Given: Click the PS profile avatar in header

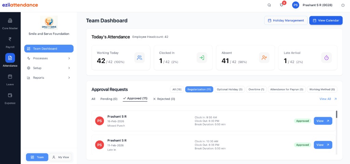Looking at the screenshot, I should (296, 5).
